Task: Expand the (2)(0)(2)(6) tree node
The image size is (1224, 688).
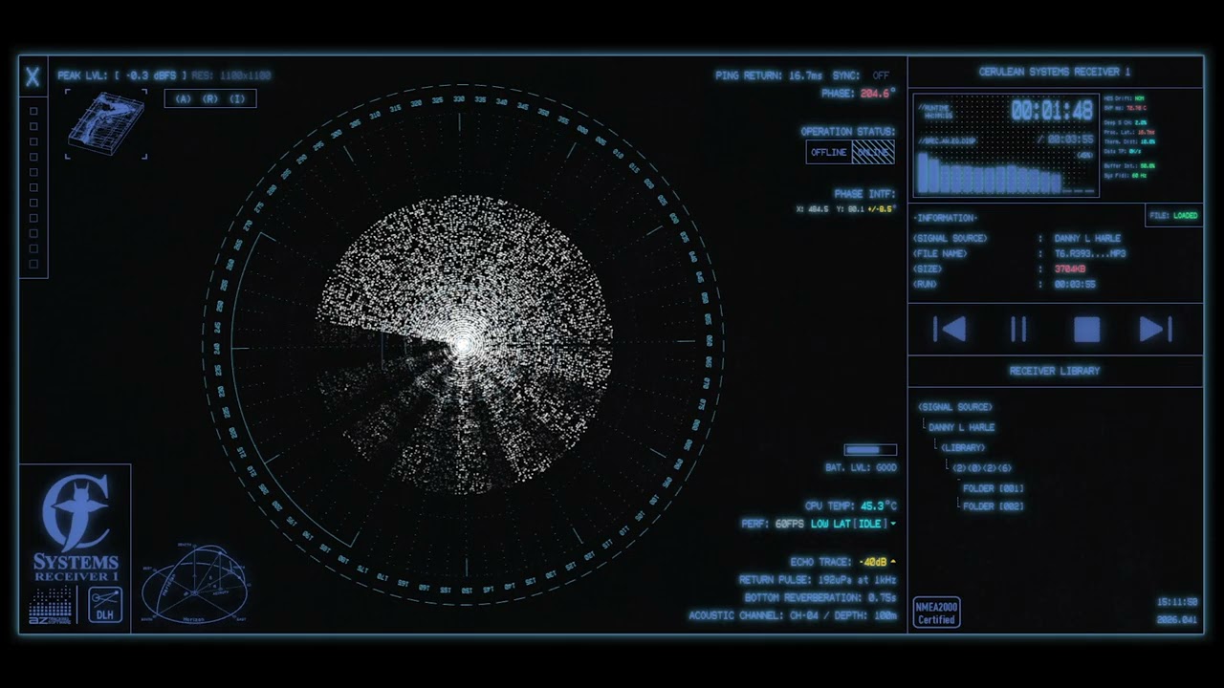Action: tap(981, 468)
